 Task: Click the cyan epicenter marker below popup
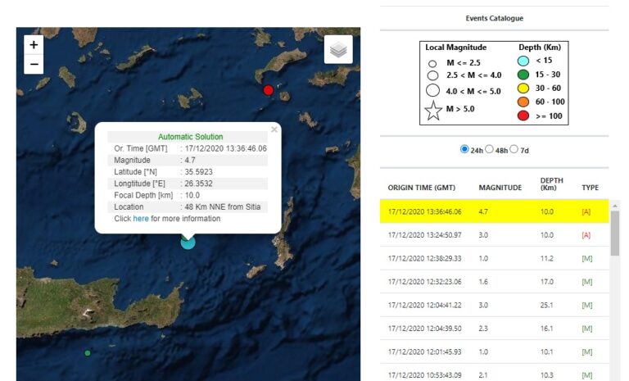coord(188,241)
